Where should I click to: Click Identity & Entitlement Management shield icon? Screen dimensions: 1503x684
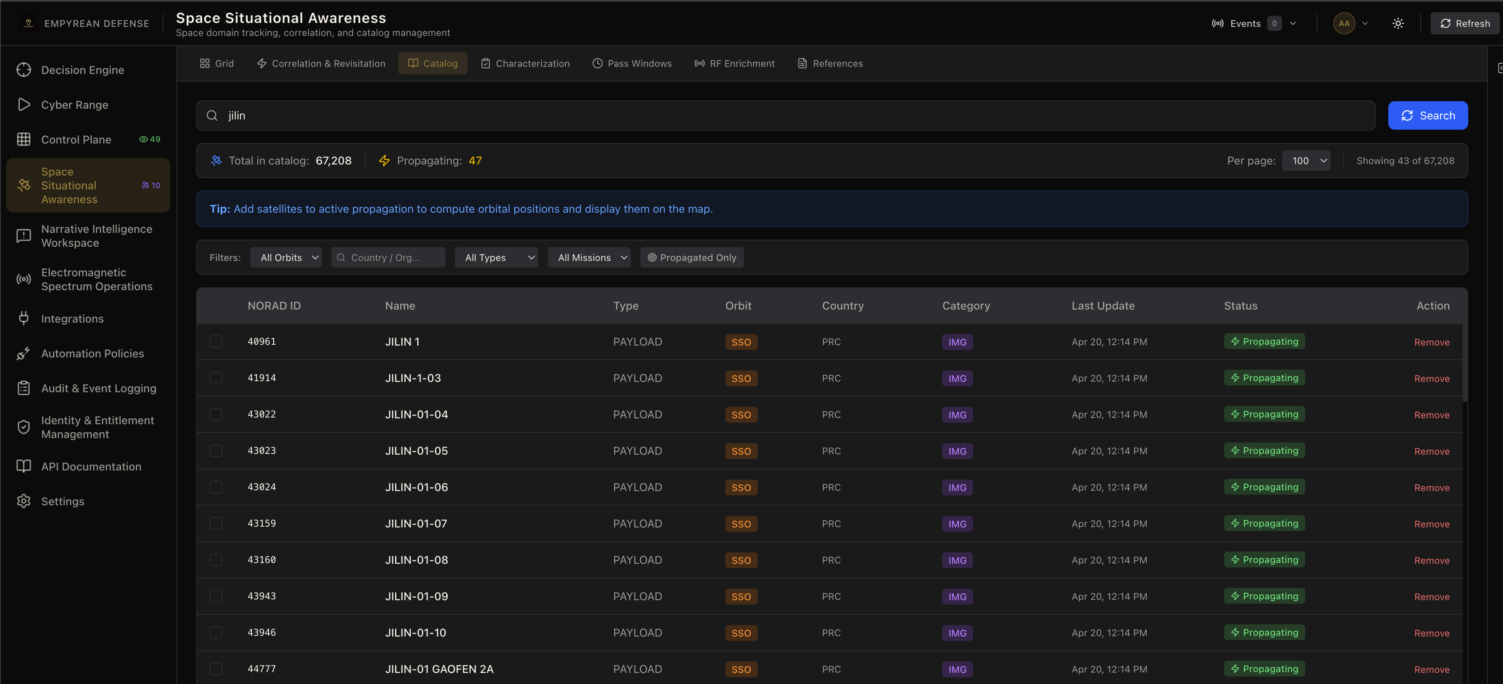click(23, 427)
